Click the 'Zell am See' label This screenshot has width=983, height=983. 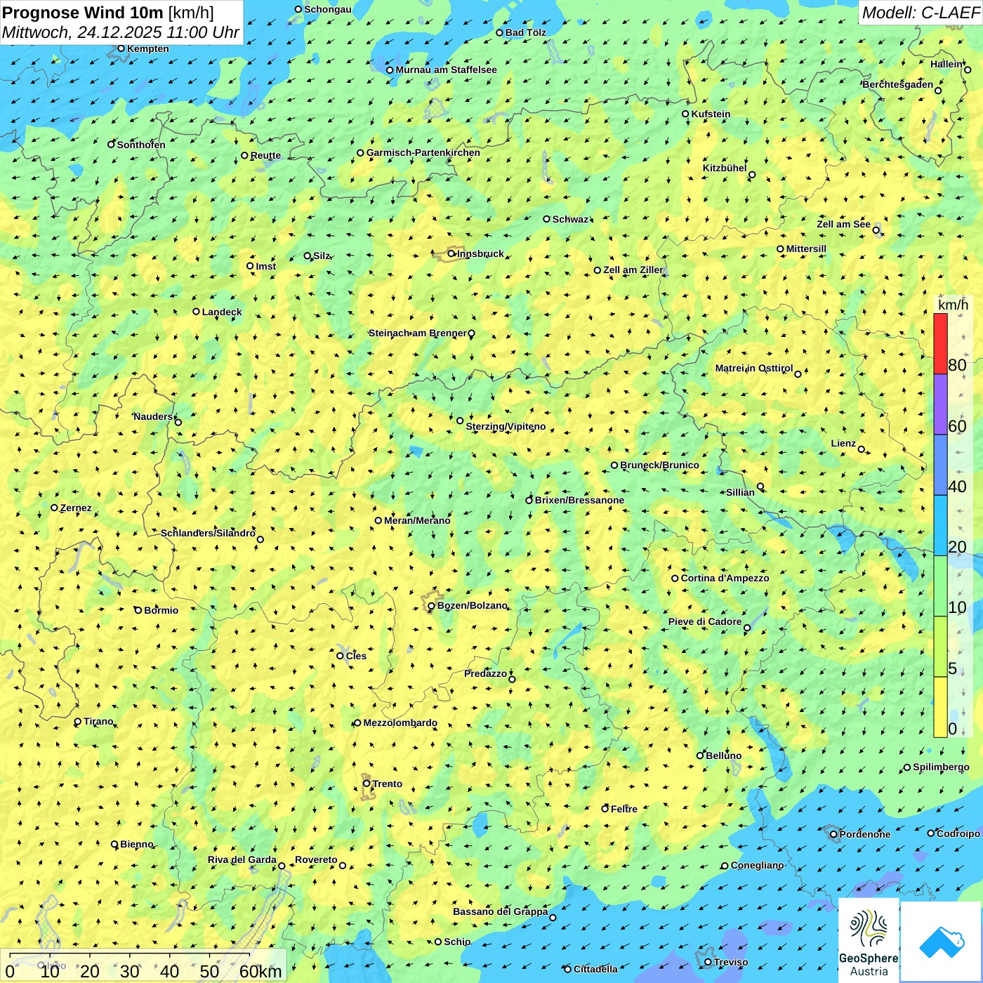(x=843, y=224)
